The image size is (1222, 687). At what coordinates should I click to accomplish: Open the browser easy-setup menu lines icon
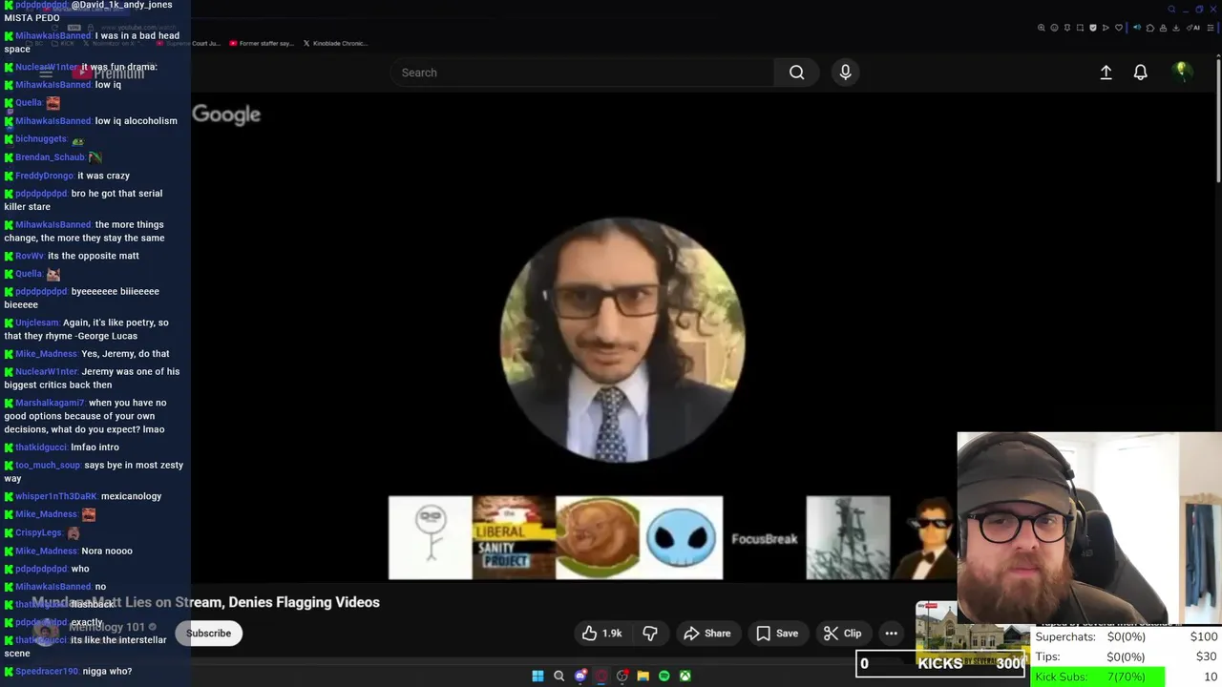pyautogui.click(x=1210, y=28)
